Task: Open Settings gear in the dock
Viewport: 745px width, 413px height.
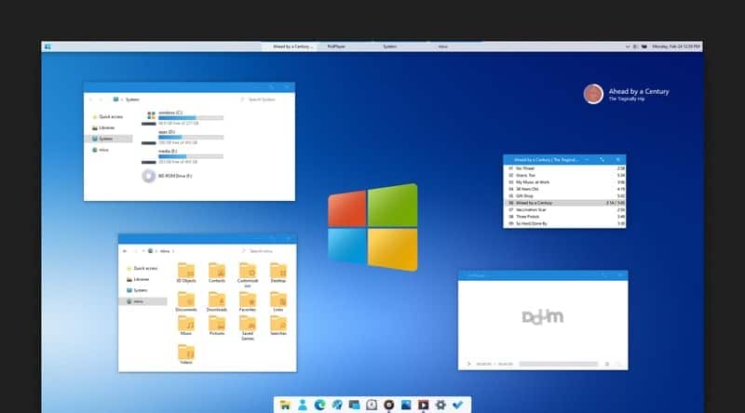Action: 440,405
